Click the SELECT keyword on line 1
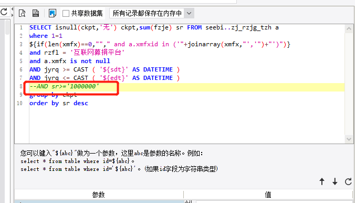Image resolution: width=355 pixels, height=203 pixels. point(40,27)
